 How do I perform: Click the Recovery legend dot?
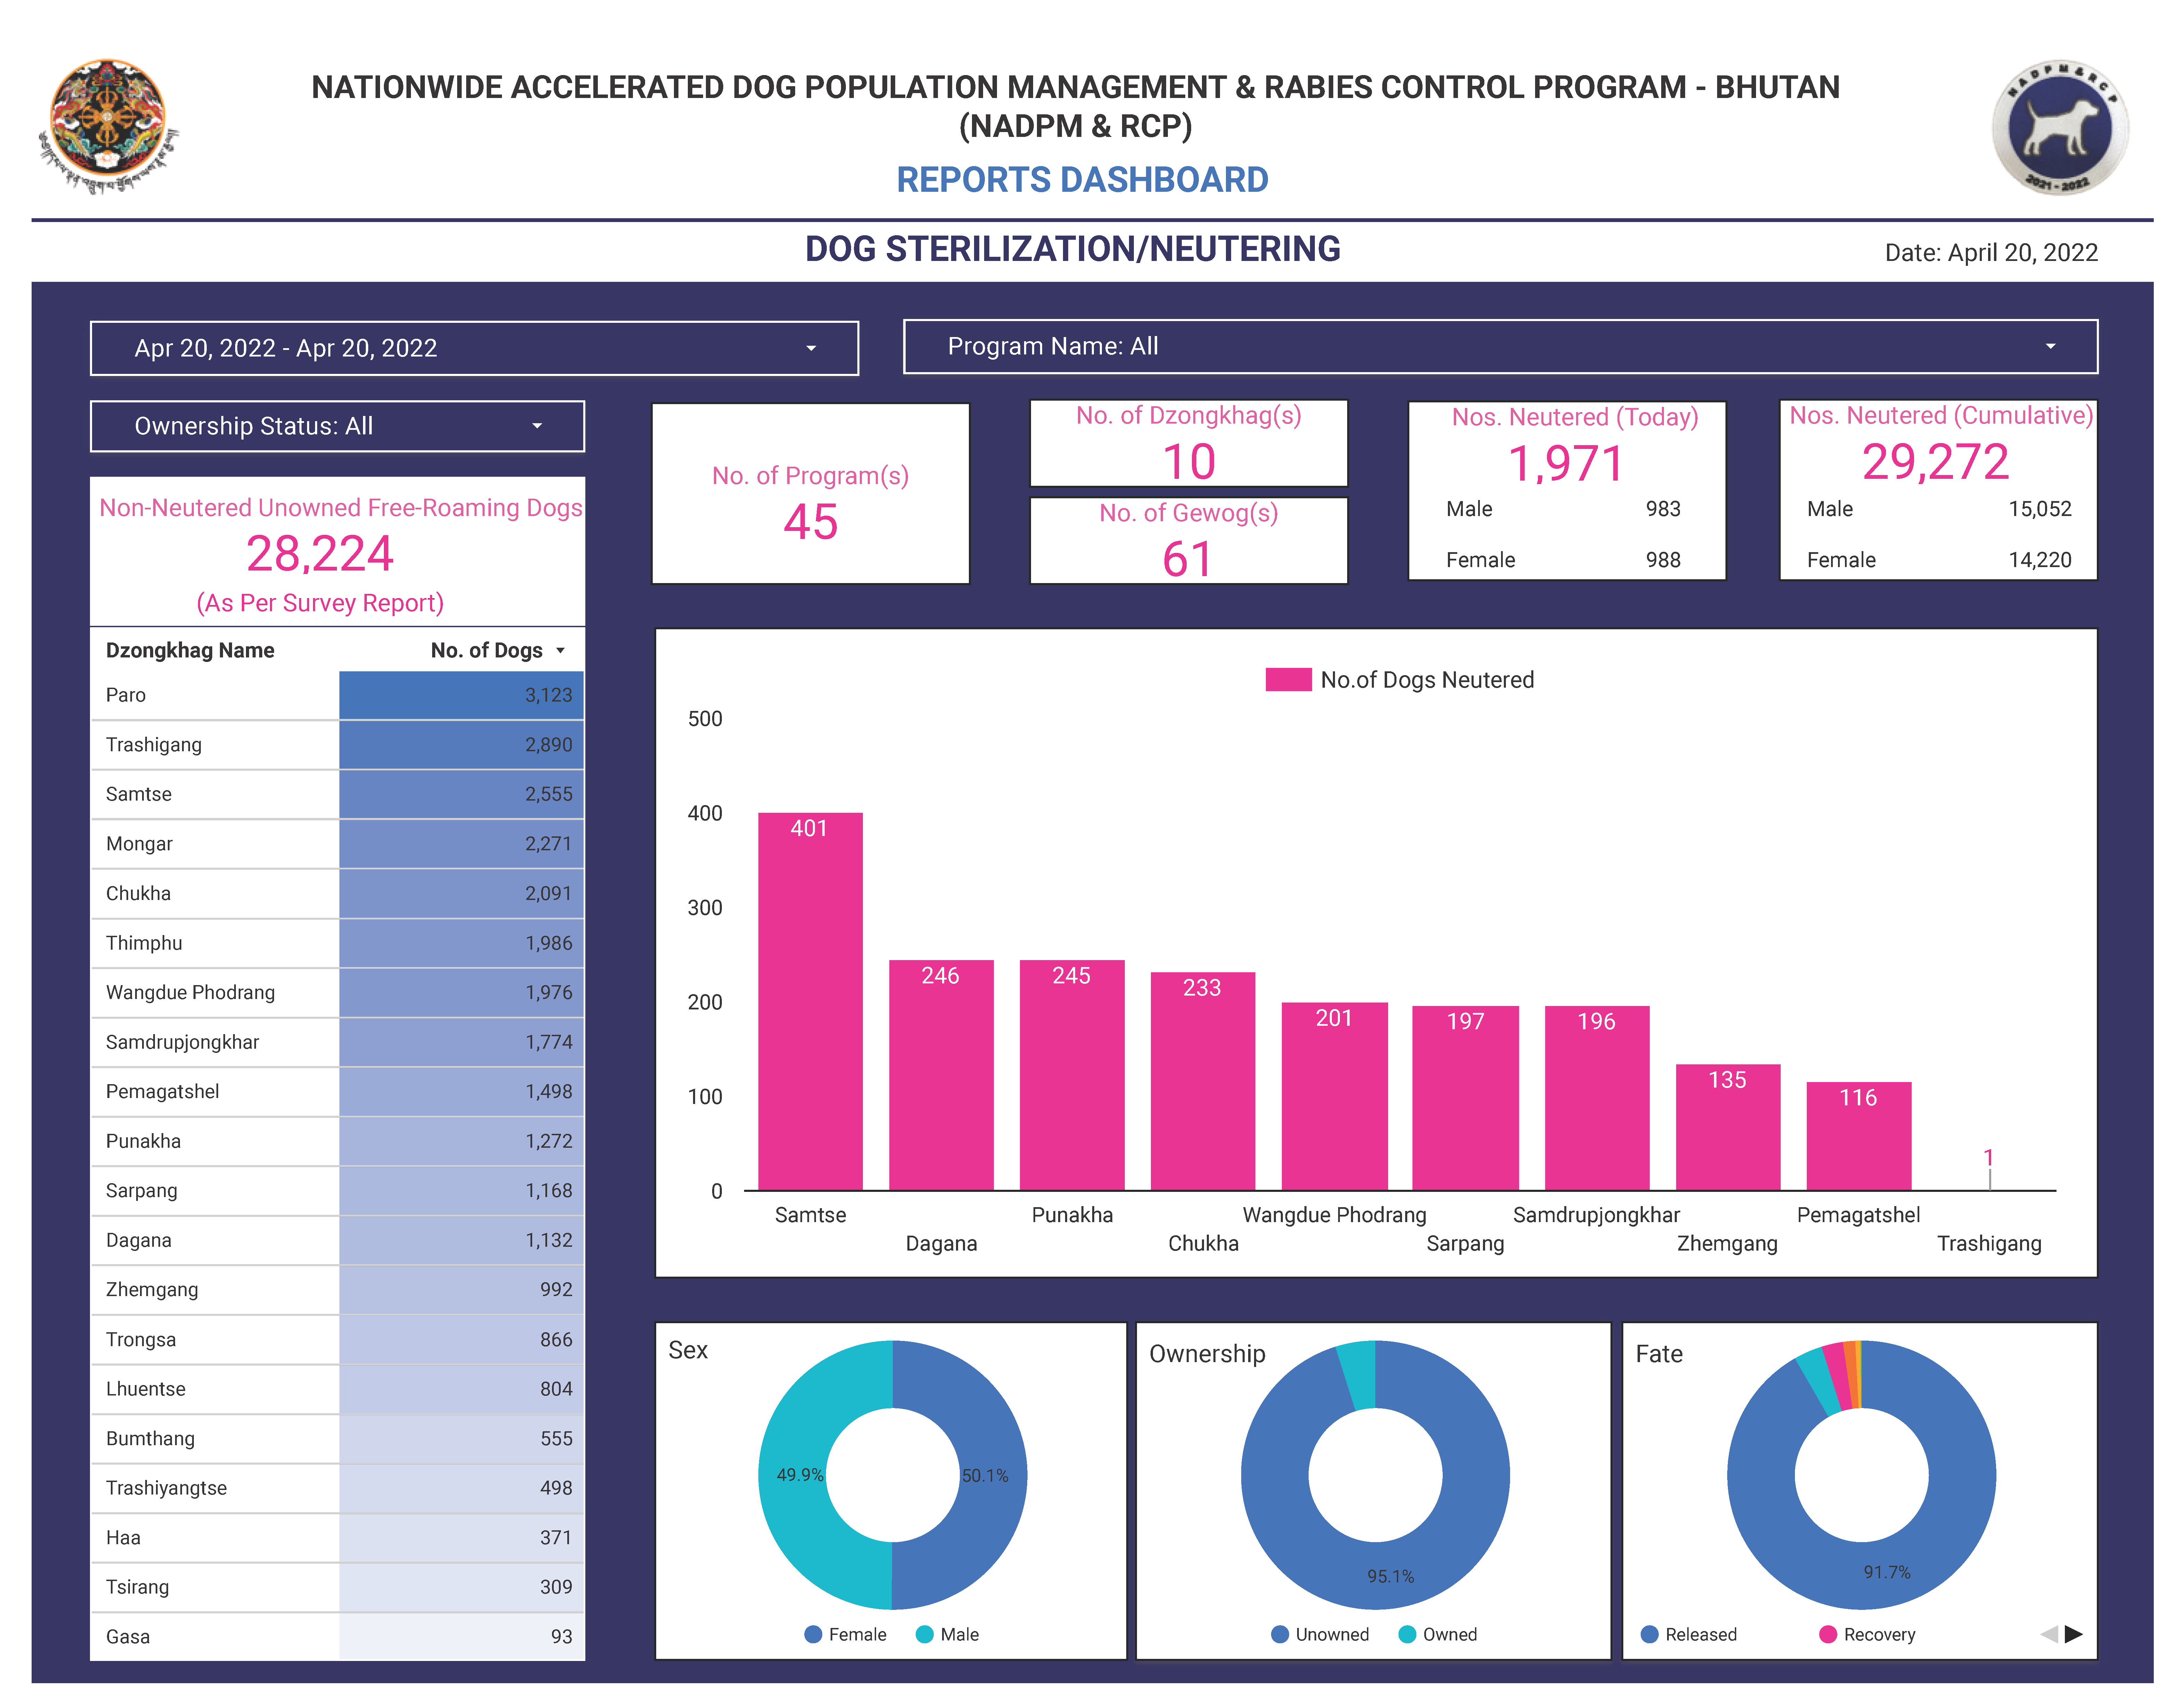pos(1828,1634)
